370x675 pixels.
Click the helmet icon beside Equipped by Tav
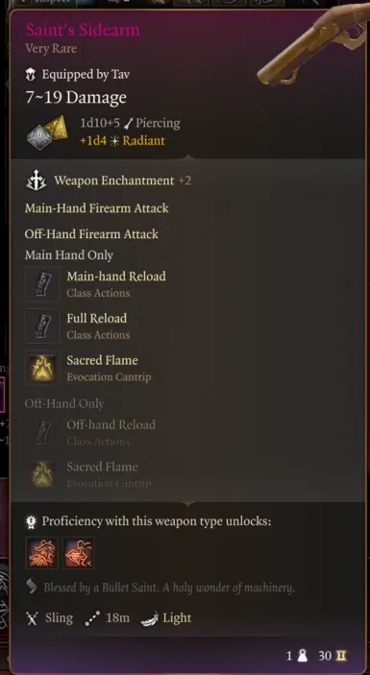[x=31, y=75]
